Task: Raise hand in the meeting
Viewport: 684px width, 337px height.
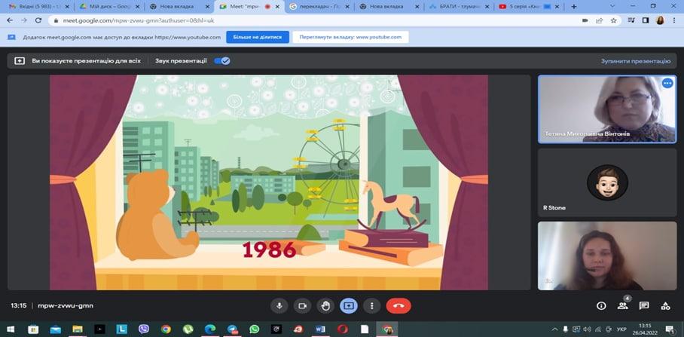Action: click(x=325, y=306)
